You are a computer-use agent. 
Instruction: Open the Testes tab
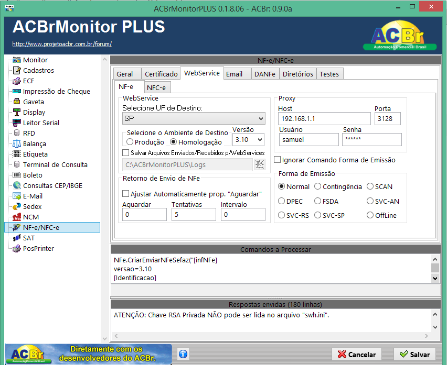coord(329,74)
